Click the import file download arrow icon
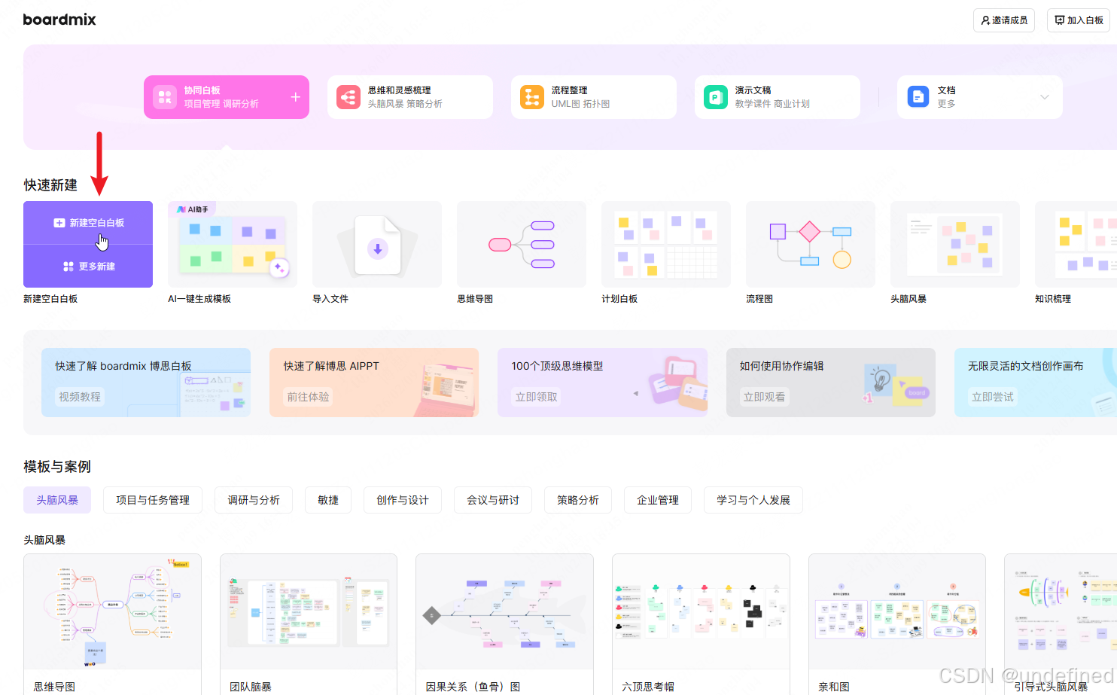 (378, 248)
